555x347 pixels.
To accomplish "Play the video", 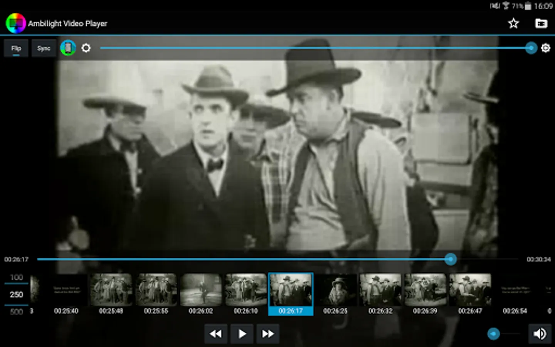I will tap(242, 334).
